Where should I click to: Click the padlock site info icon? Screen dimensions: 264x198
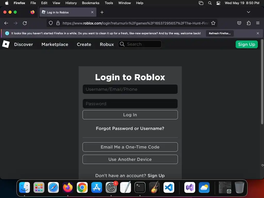(58, 23)
